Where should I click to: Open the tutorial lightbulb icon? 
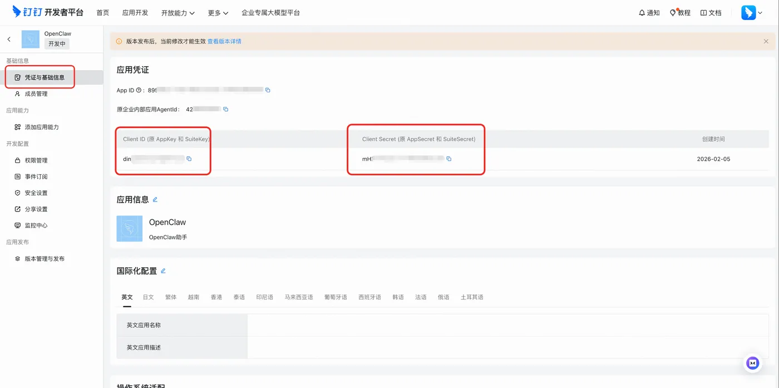pyautogui.click(x=673, y=13)
